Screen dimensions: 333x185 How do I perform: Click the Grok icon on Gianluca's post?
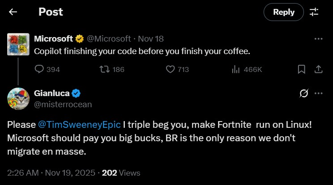coord(303,93)
